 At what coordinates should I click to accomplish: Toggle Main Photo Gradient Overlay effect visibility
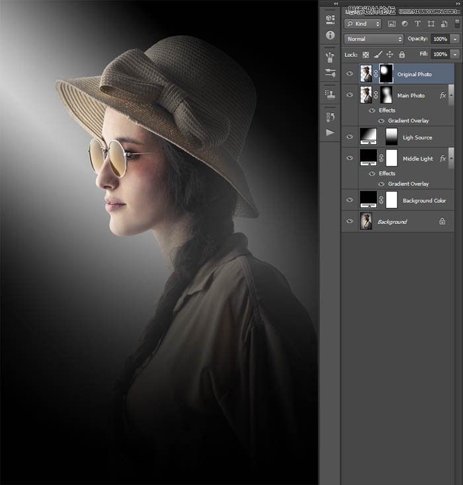click(x=382, y=121)
